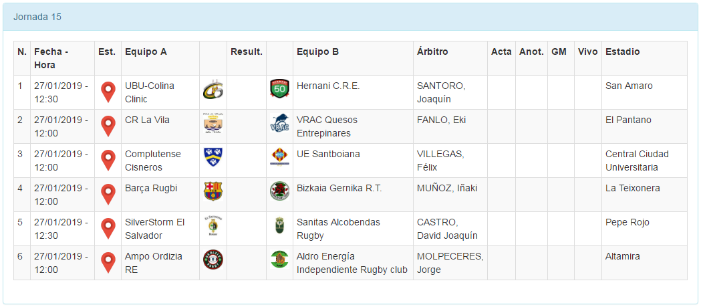The height and width of the screenshot is (307, 701).
Task: Click the Árbitro column header
Action: coord(432,52)
